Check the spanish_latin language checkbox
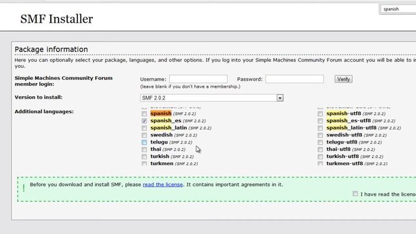The width and height of the screenshot is (416, 234). (144, 128)
